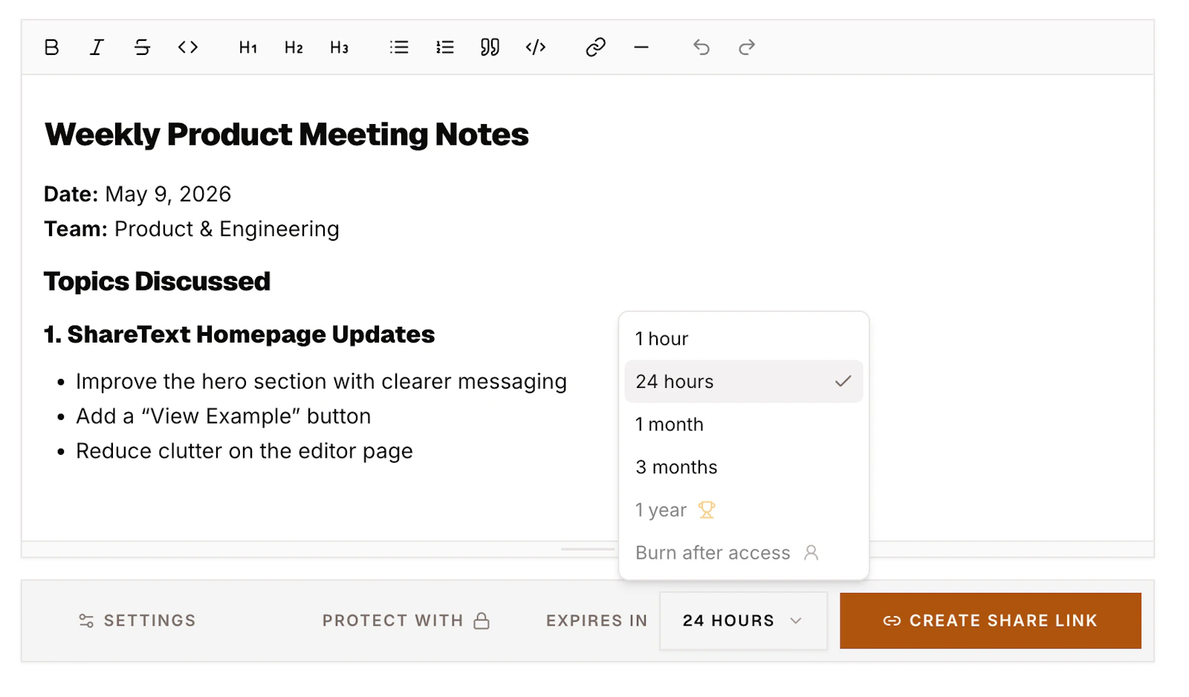Open the 24 HOURS expiry dropdown
Image resolution: width=1189 pixels, height=697 pixels.
(743, 620)
